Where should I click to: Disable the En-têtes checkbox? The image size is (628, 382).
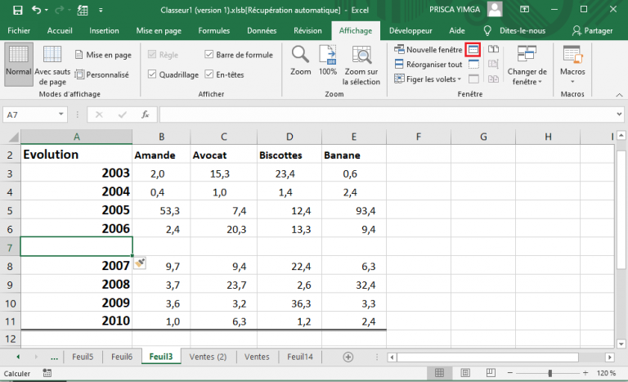click(x=209, y=74)
